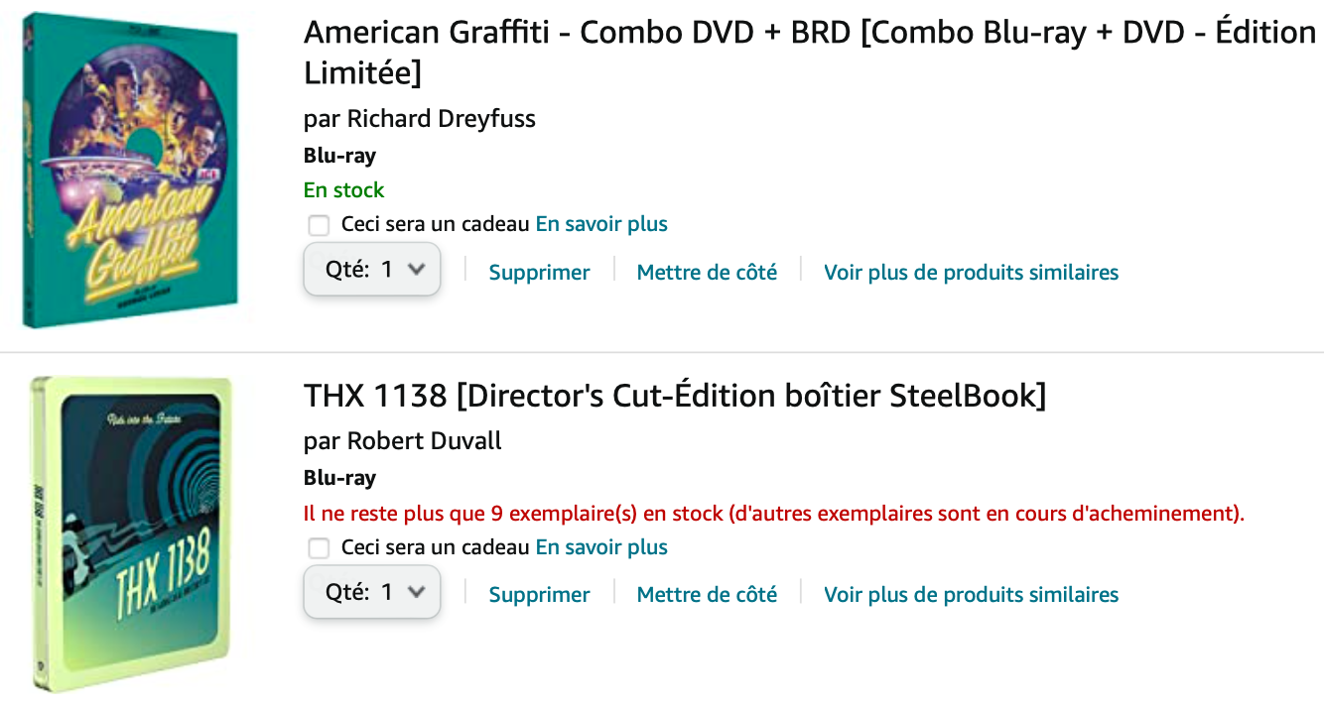View similar products for THX 1138
Viewport: 1324px width, 710px height.
(x=971, y=595)
